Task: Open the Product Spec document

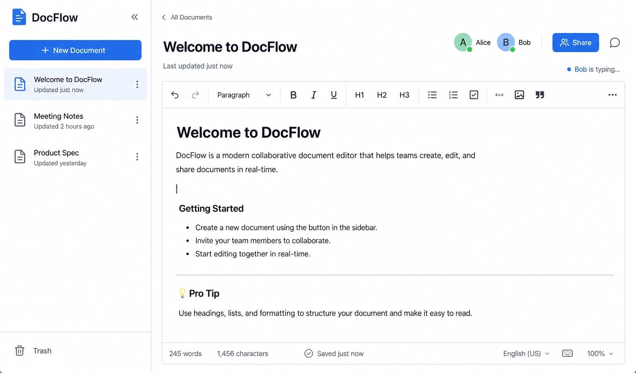Action: pos(75,158)
